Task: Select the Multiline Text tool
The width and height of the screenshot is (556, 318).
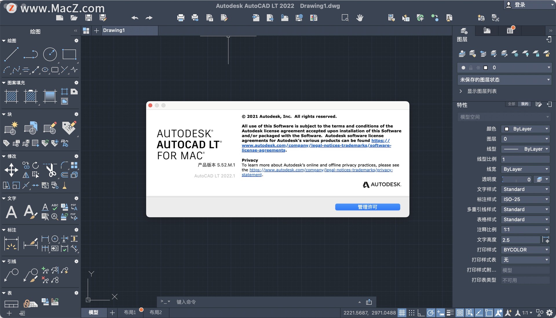Action: tap(11, 212)
